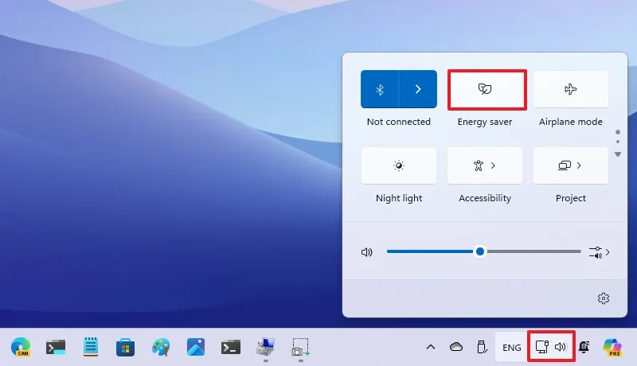This screenshot has width=637, height=366.
Task: Mute the volume speaker icon in panel
Action: point(367,252)
